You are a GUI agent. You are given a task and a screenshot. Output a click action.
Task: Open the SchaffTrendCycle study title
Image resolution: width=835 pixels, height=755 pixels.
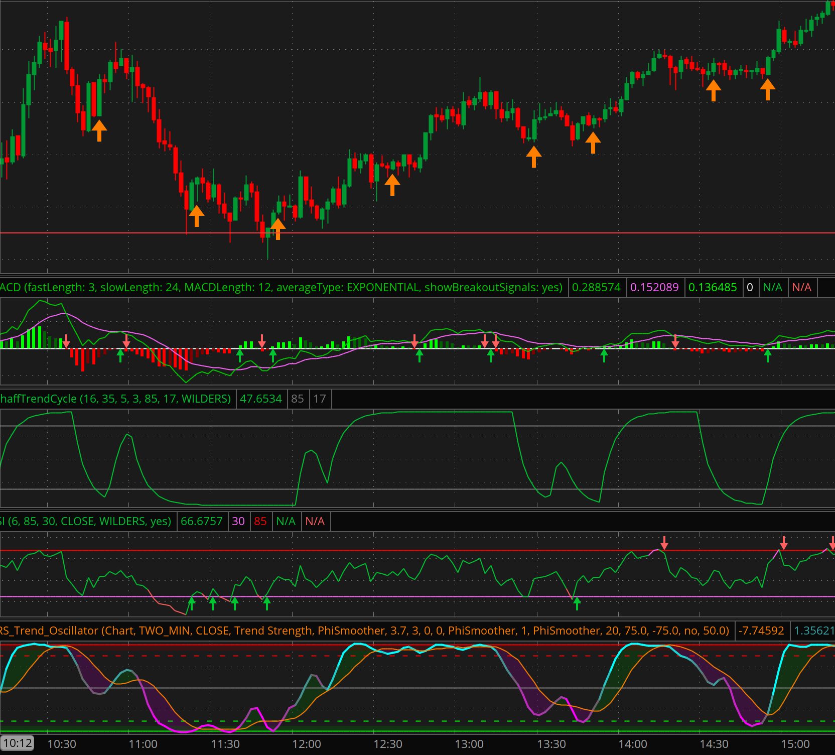coord(115,399)
